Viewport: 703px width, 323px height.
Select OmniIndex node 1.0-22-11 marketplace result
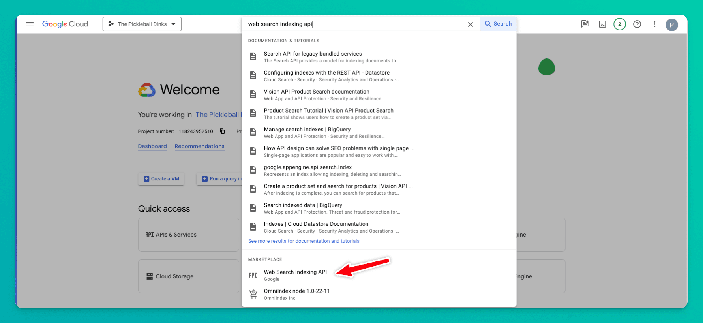(x=379, y=294)
